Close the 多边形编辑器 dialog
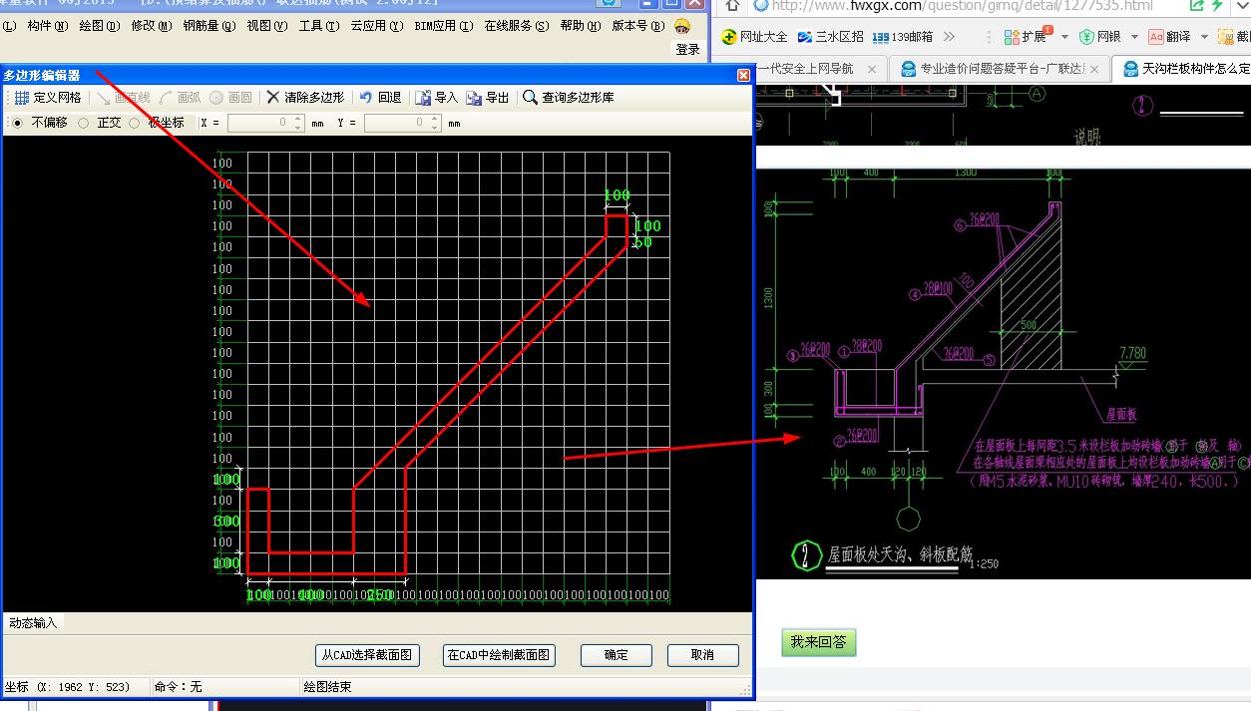1251x711 pixels. [743, 75]
